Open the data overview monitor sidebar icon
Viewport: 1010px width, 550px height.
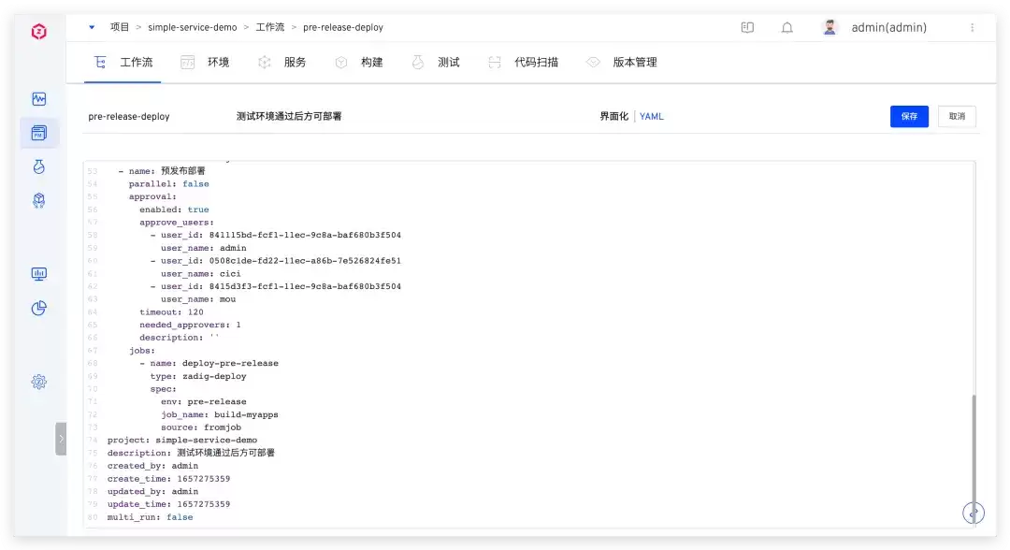coord(38,274)
